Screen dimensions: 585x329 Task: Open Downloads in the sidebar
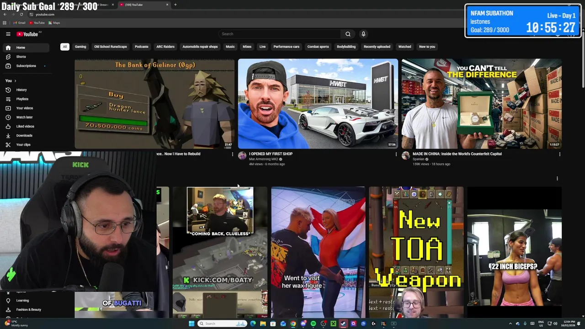point(25,136)
